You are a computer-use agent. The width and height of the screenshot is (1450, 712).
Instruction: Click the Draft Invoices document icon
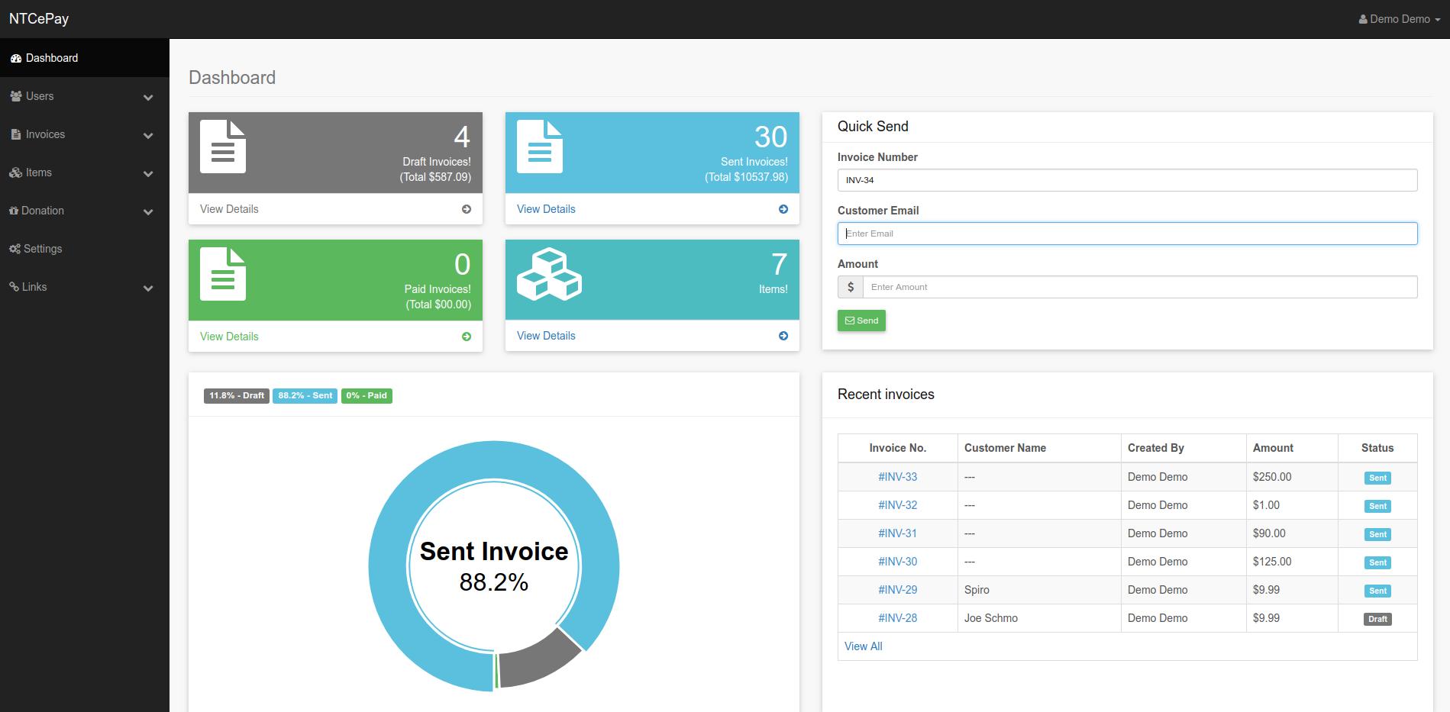click(223, 147)
